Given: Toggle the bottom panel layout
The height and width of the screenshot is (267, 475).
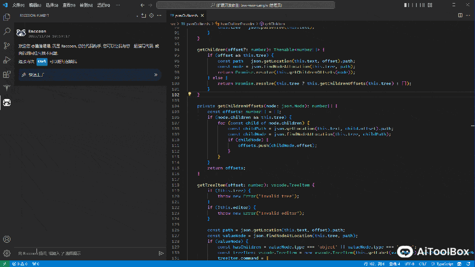Looking at the screenshot, I should pos(414,5).
